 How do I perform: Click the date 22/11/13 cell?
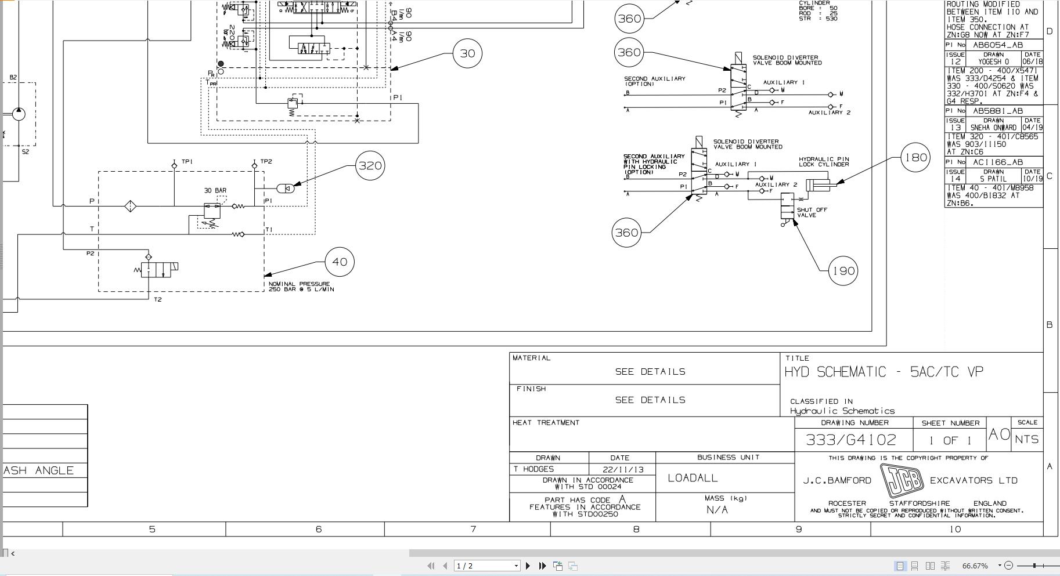tap(622, 469)
